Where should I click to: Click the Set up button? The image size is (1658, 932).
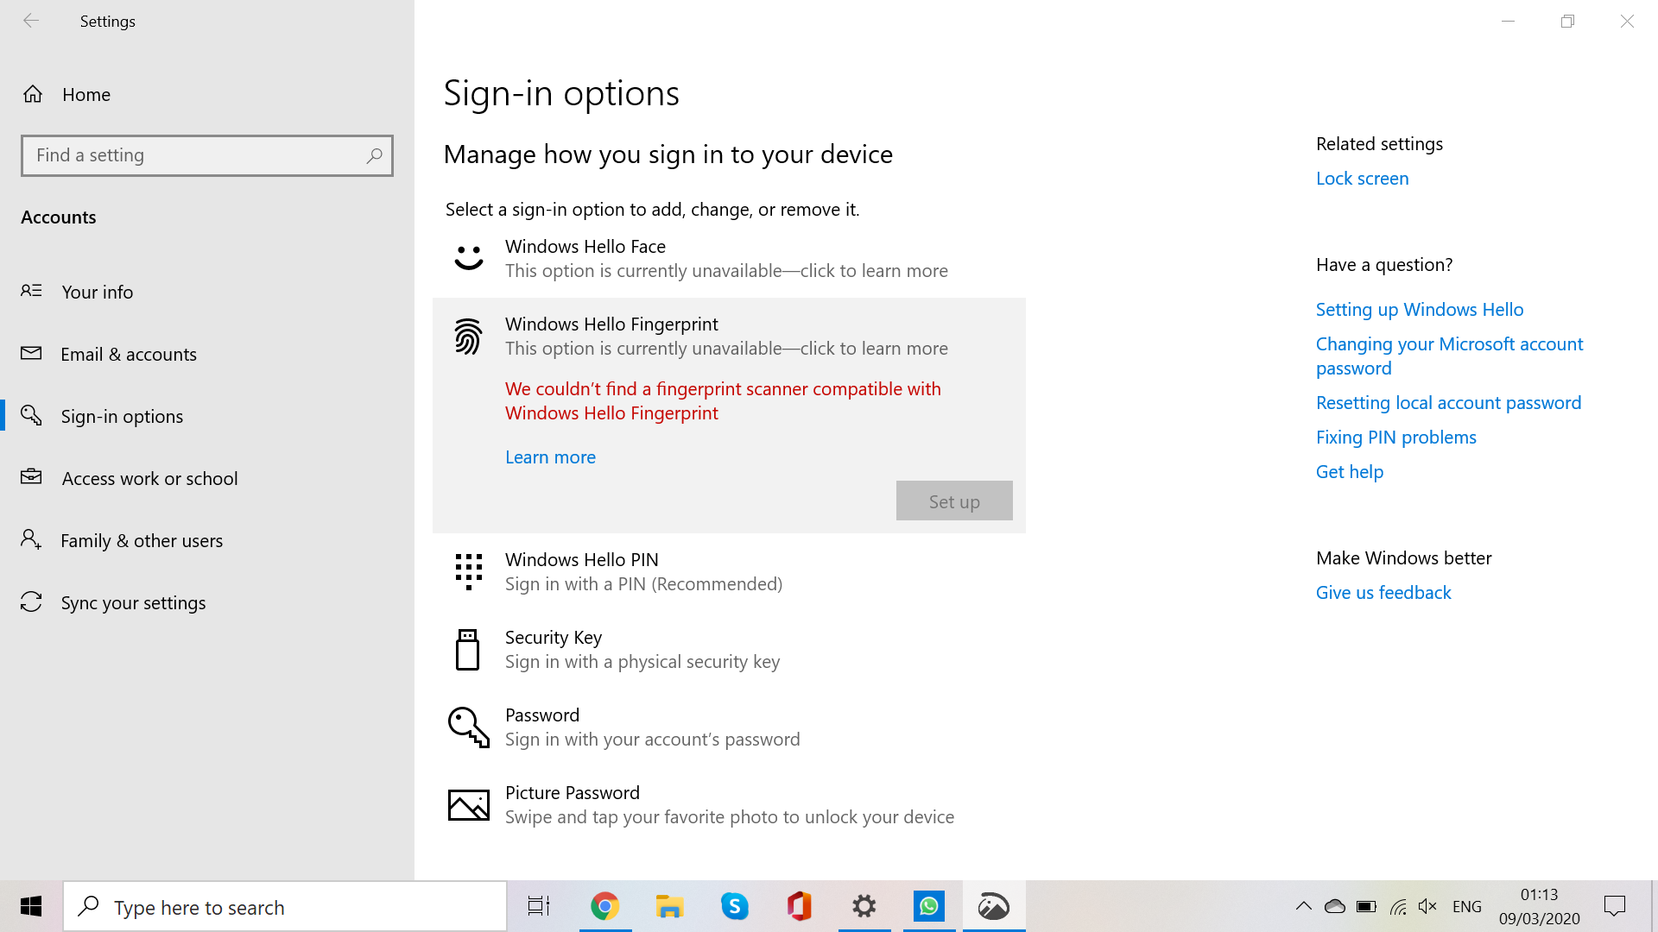coord(954,501)
